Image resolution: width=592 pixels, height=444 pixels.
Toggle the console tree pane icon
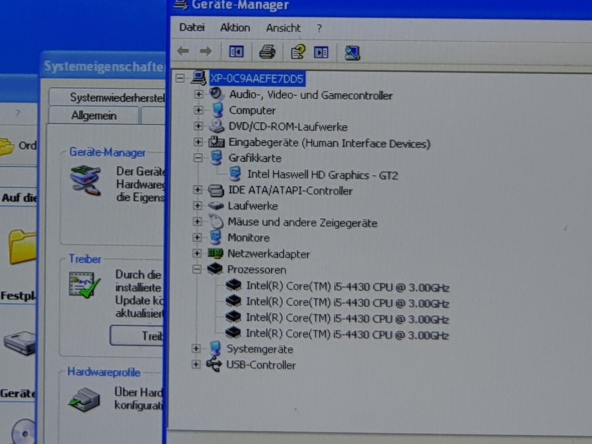pyautogui.click(x=236, y=51)
